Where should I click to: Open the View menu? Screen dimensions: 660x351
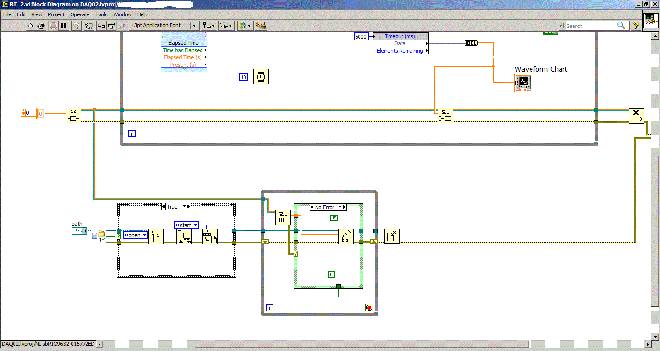coord(37,14)
